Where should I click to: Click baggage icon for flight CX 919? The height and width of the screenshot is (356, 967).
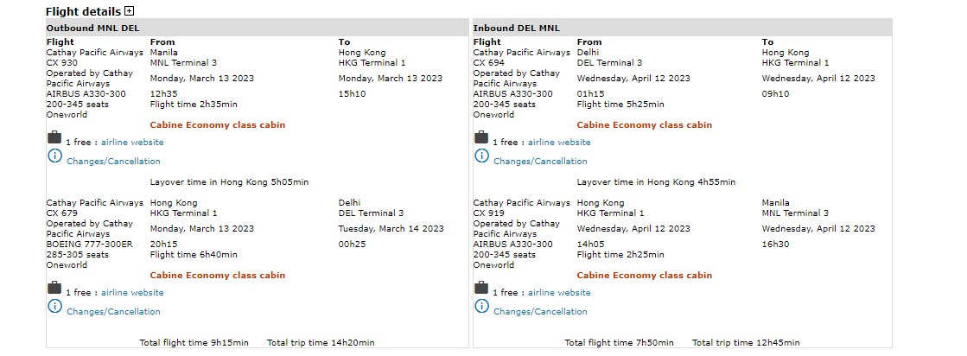[x=481, y=289]
